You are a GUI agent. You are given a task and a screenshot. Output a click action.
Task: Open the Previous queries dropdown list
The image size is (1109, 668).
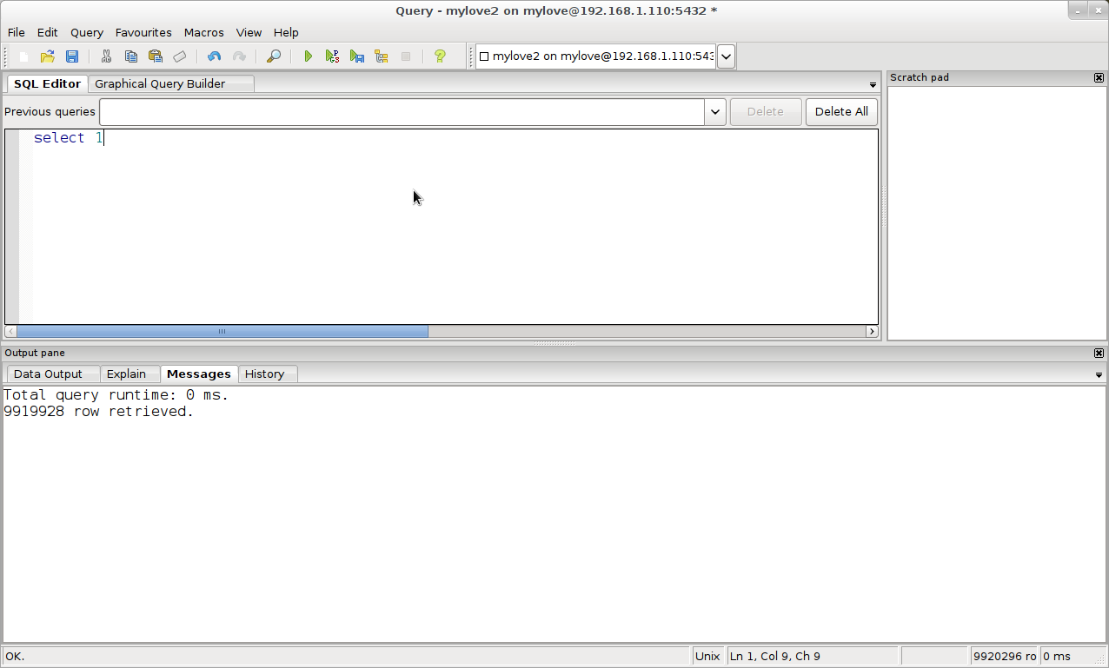coord(715,112)
